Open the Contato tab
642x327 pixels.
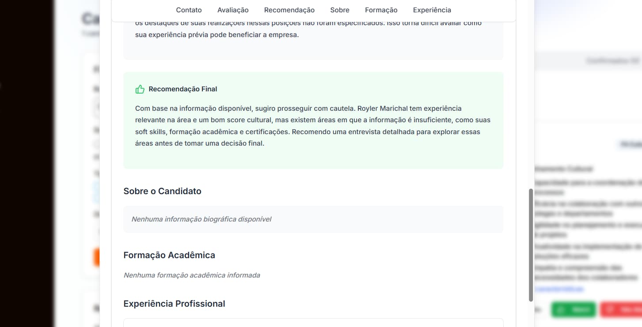pyautogui.click(x=189, y=10)
